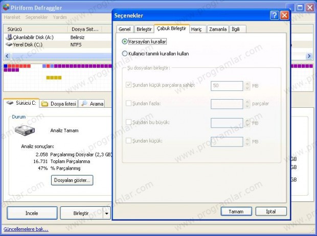Image resolution: width=317 pixels, height=236 pixels.
Task: Select the Çıkarılabilir Disk (A:) row
Action: click(58, 37)
